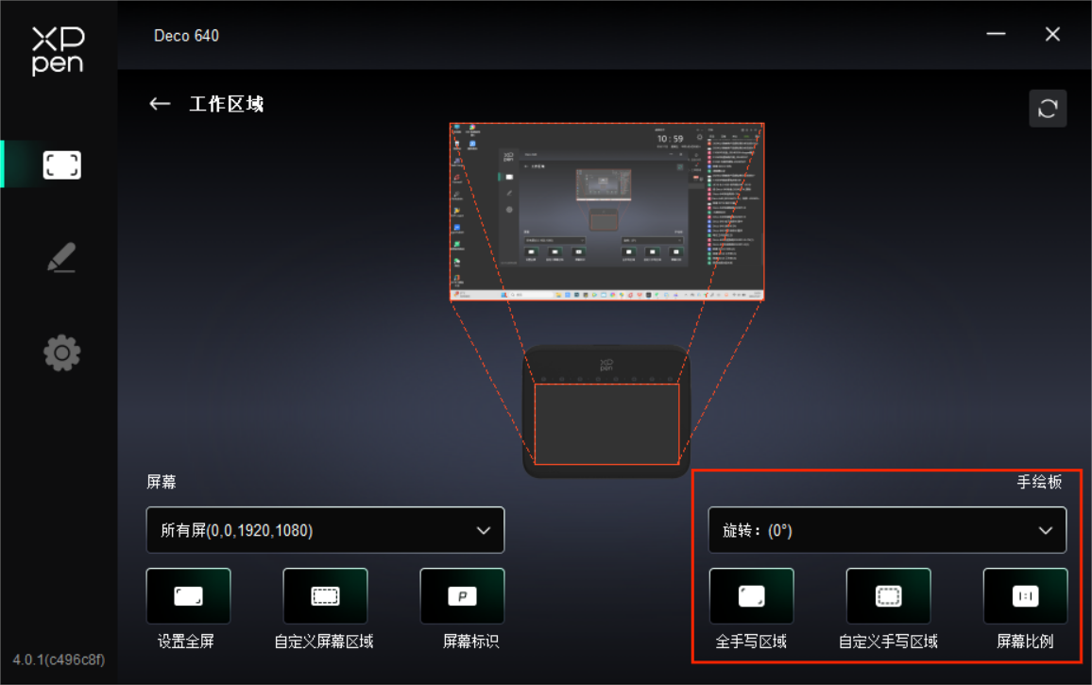Click the Deco 640 device name

[x=186, y=36]
